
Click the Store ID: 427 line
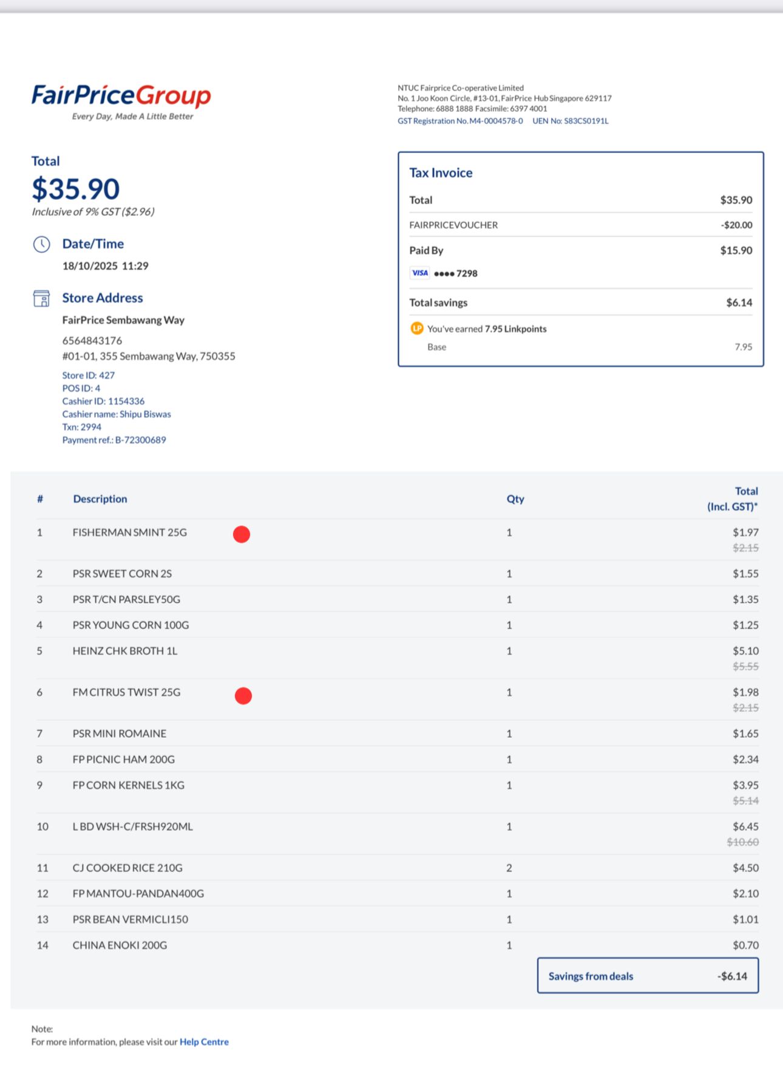89,375
